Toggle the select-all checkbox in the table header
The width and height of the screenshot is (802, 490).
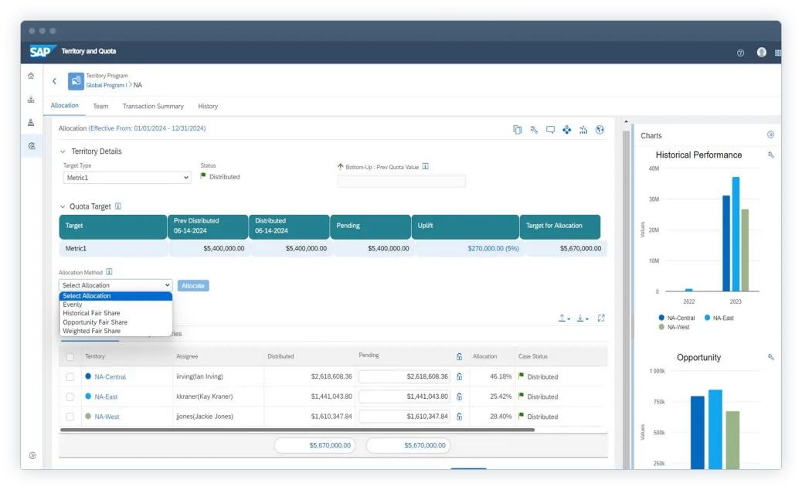pyautogui.click(x=68, y=356)
